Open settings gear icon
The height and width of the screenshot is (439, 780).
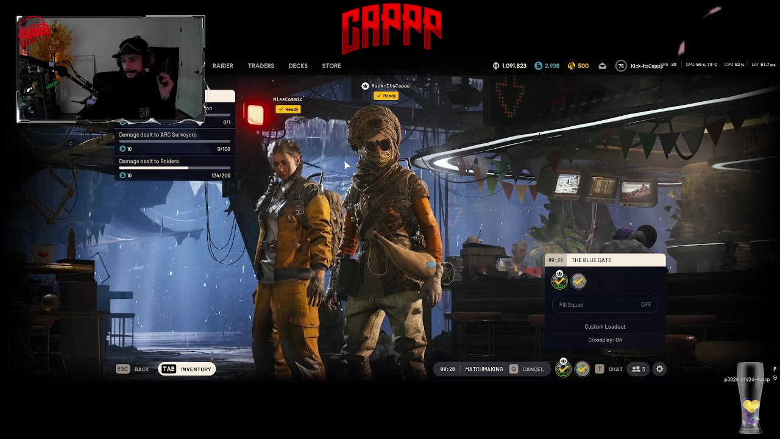click(x=659, y=369)
